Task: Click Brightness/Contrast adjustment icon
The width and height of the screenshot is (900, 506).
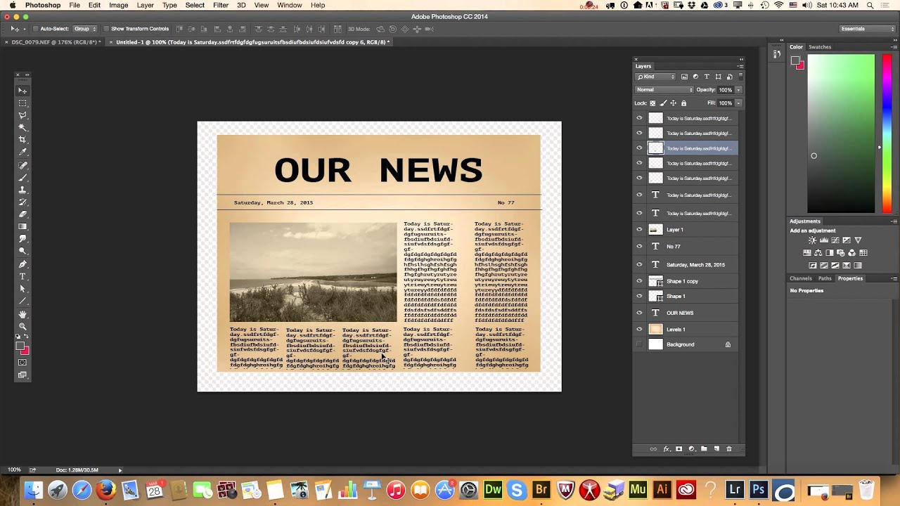Action: pos(812,240)
